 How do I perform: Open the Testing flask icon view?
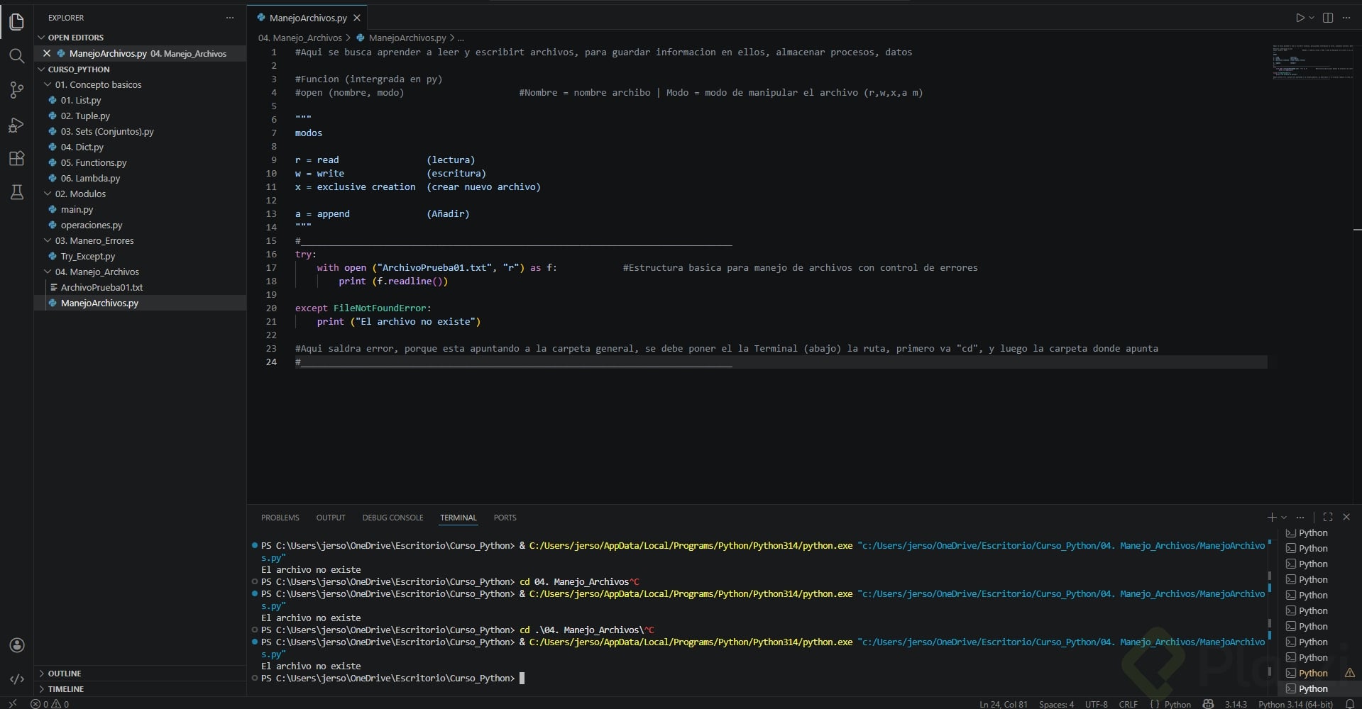pyautogui.click(x=16, y=192)
